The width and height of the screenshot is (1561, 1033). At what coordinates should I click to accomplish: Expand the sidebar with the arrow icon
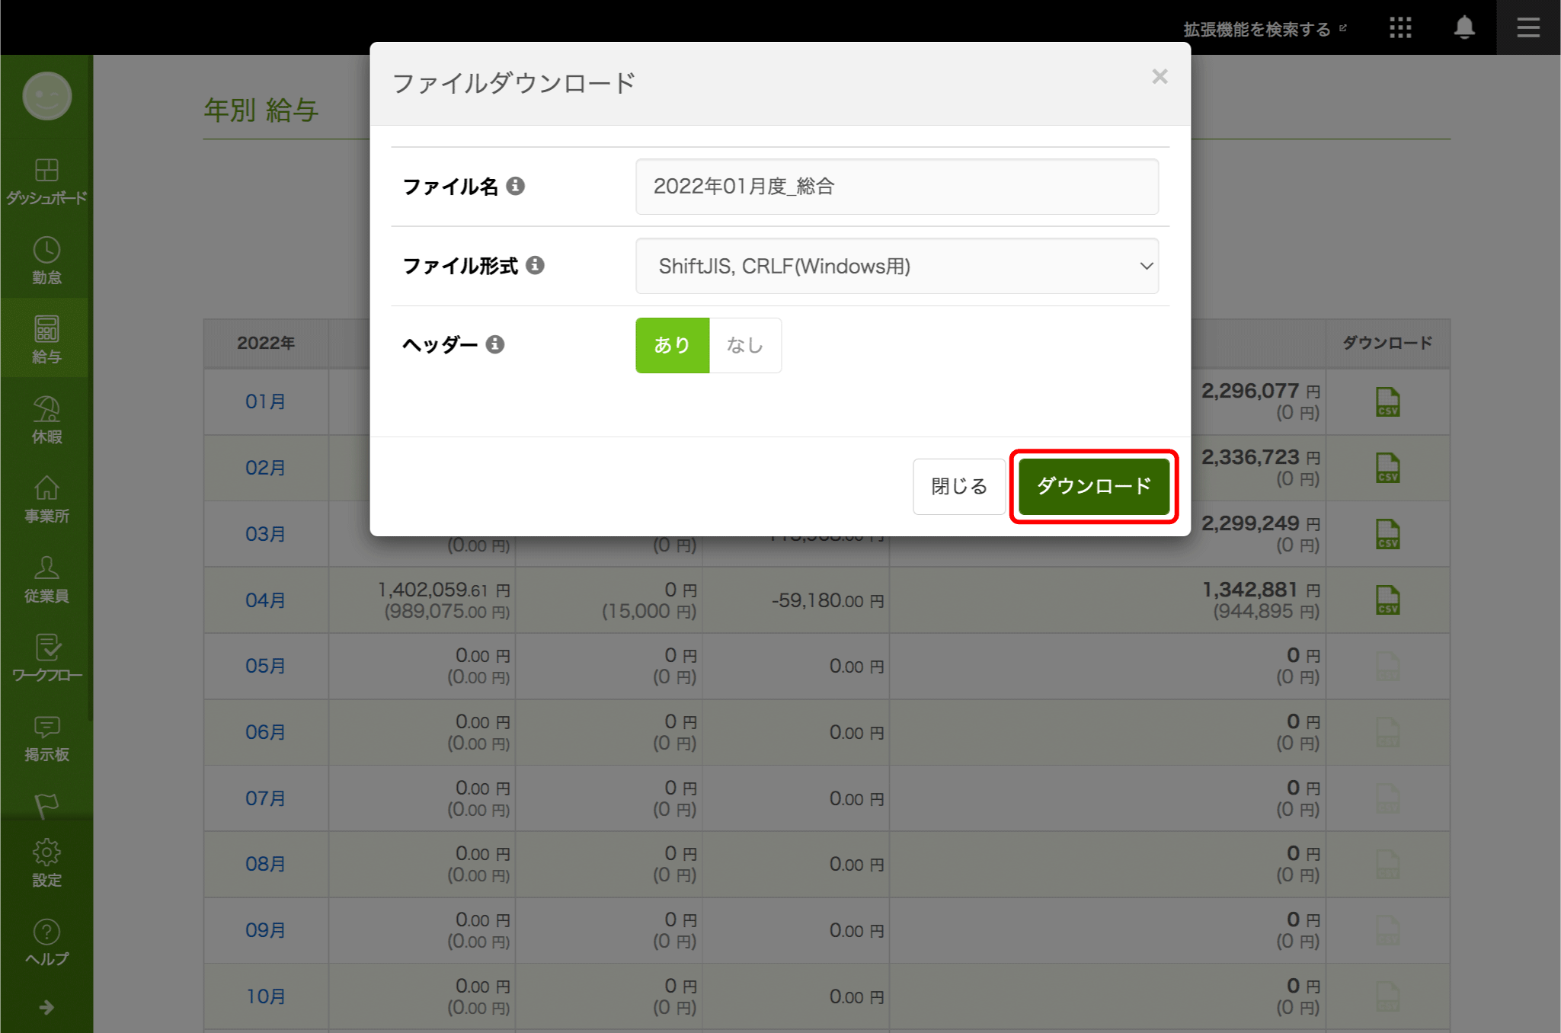46,1008
